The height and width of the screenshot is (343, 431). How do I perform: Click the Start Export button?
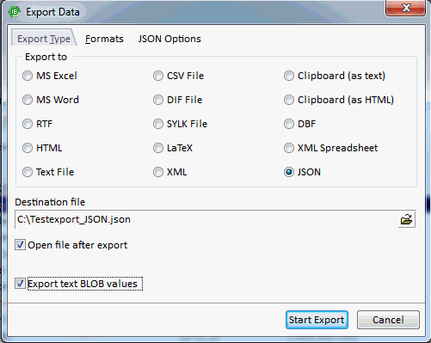[317, 320]
